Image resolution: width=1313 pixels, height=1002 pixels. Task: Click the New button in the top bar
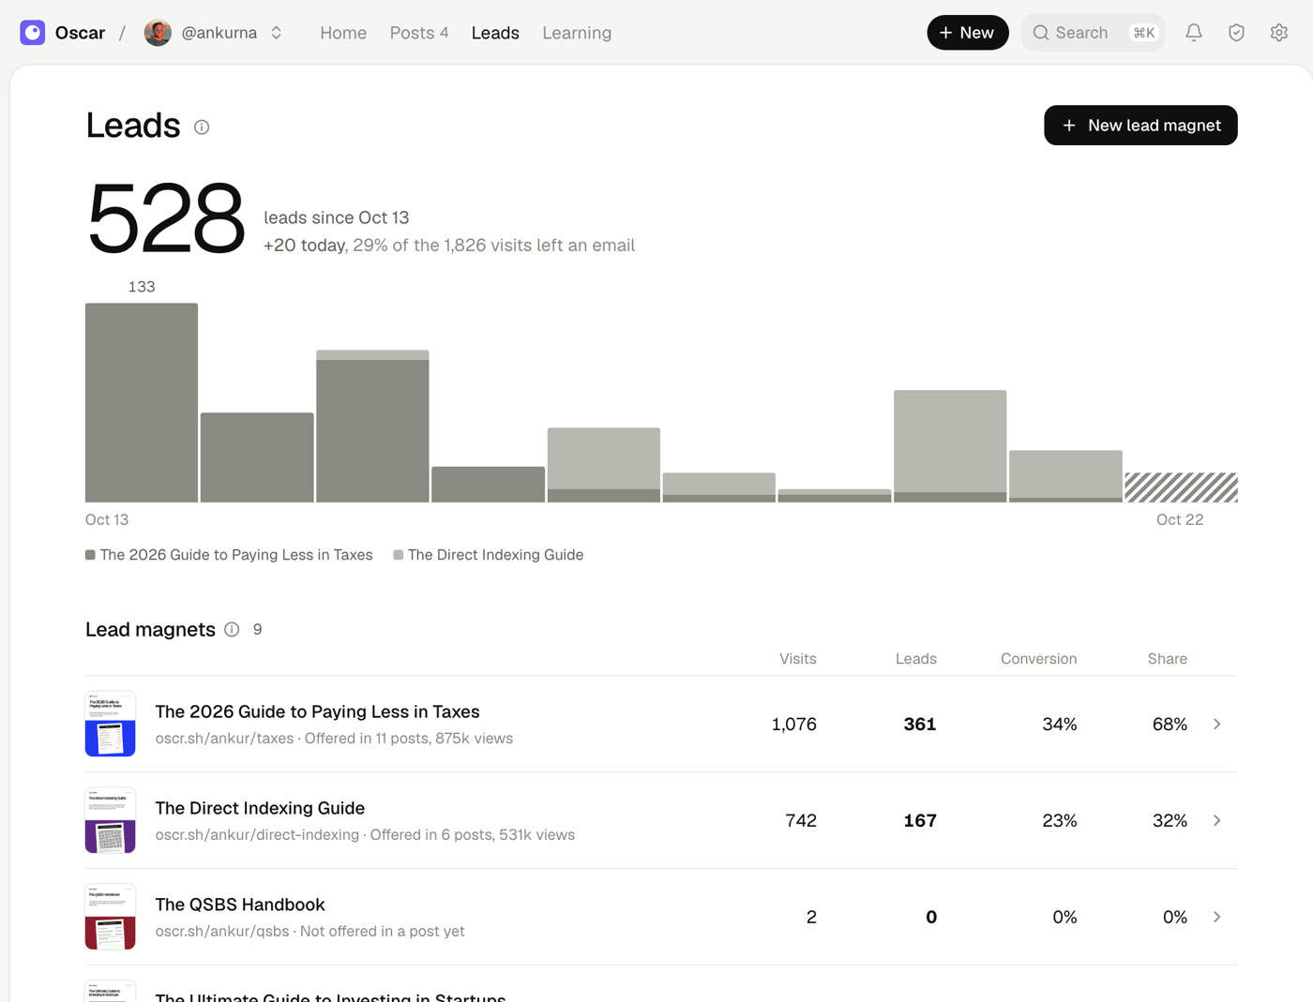click(x=968, y=33)
